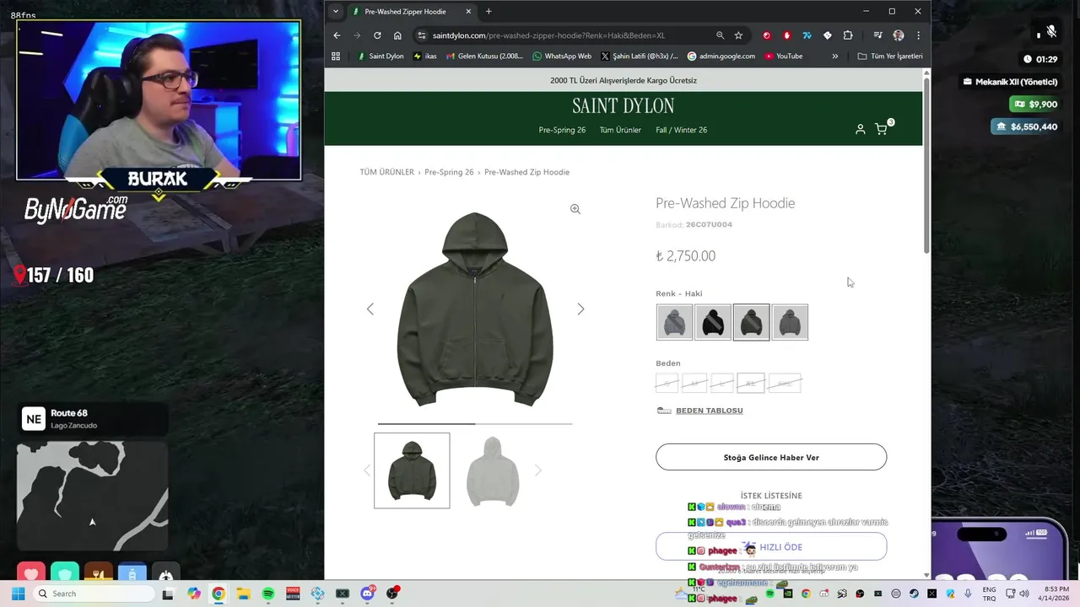1080x607 pixels.
Task: Advance thumbnail strip with right chevron
Action: click(x=537, y=470)
